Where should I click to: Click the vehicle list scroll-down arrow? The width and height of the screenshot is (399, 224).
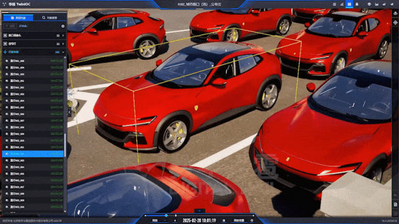click(x=65, y=212)
